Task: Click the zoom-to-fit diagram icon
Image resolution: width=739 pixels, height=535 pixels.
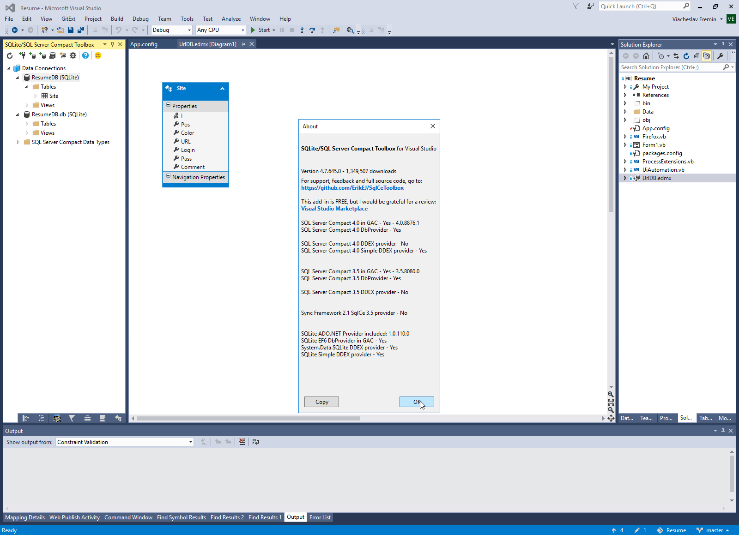Action: (x=611, y=402)
